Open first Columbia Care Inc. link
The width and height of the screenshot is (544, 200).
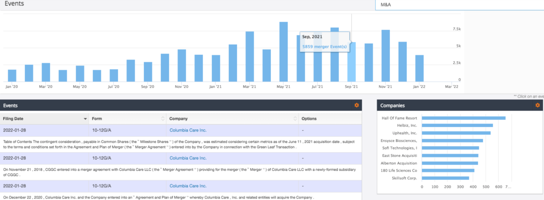188,130
